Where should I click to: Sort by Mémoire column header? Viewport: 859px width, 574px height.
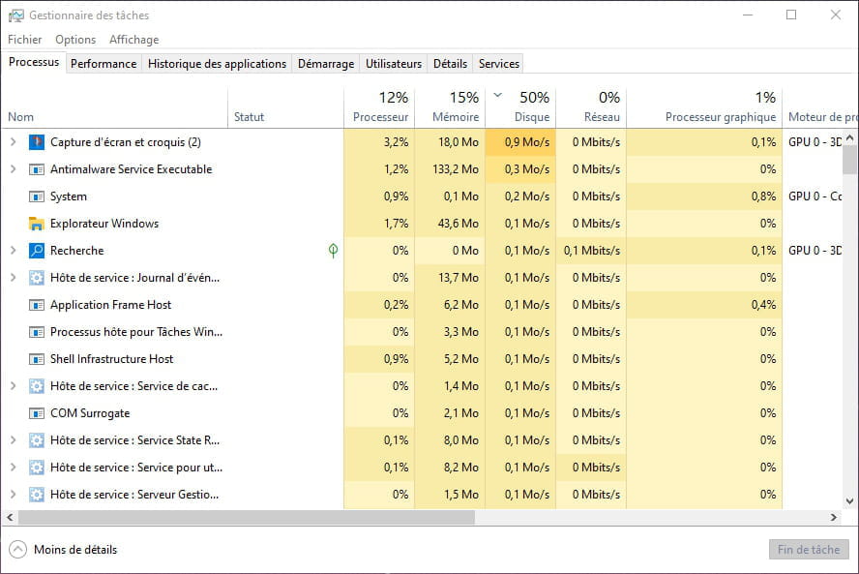click(451, 108)
